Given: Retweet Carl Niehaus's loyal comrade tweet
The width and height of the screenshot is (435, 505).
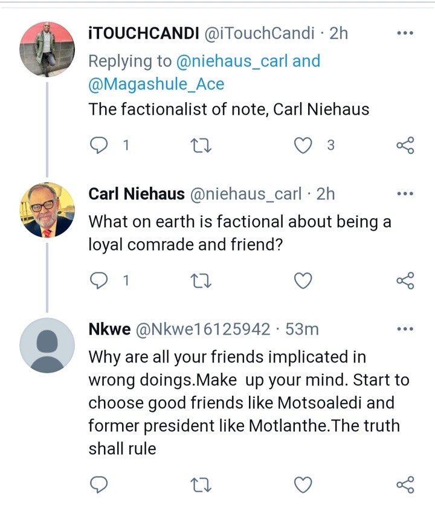Looking at the screenshot, I should pyautogui.click(x=201, y=280).
